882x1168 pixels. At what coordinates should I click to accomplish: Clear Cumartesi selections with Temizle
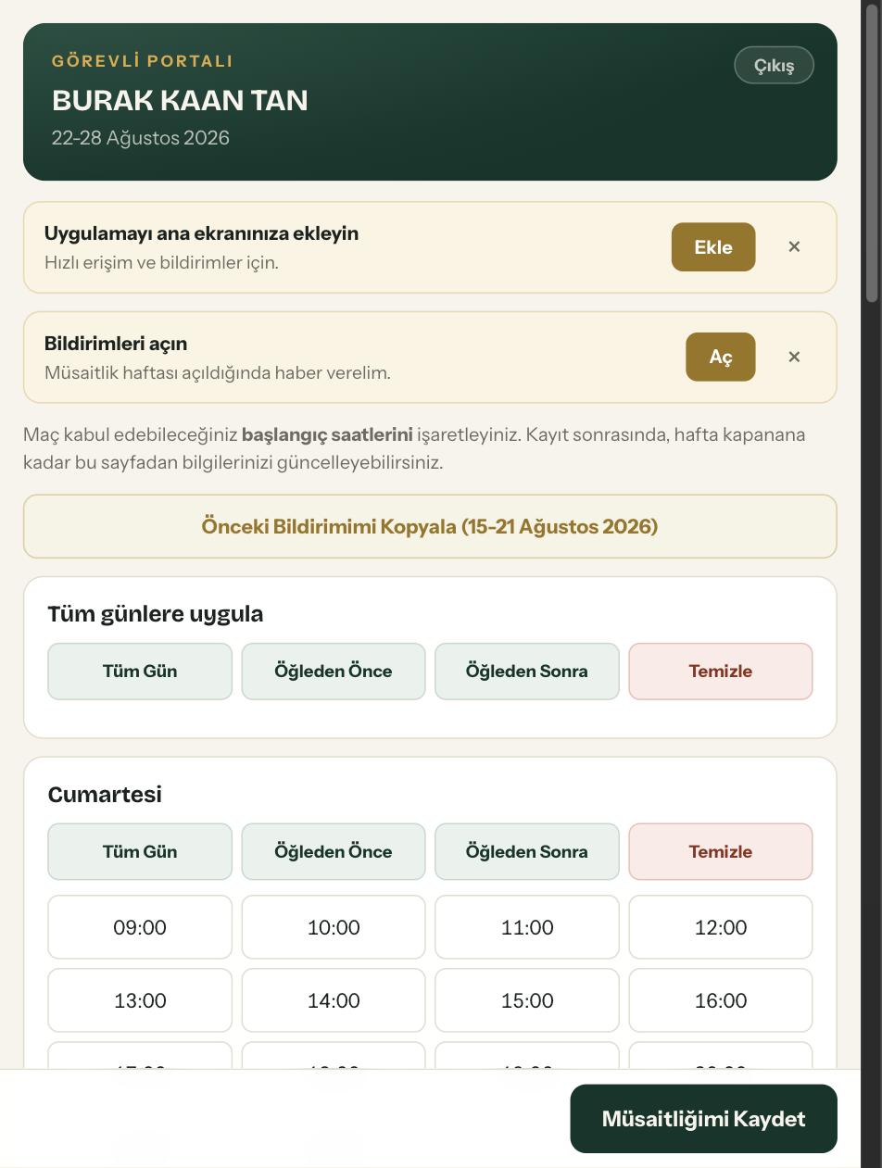(721, 851)
